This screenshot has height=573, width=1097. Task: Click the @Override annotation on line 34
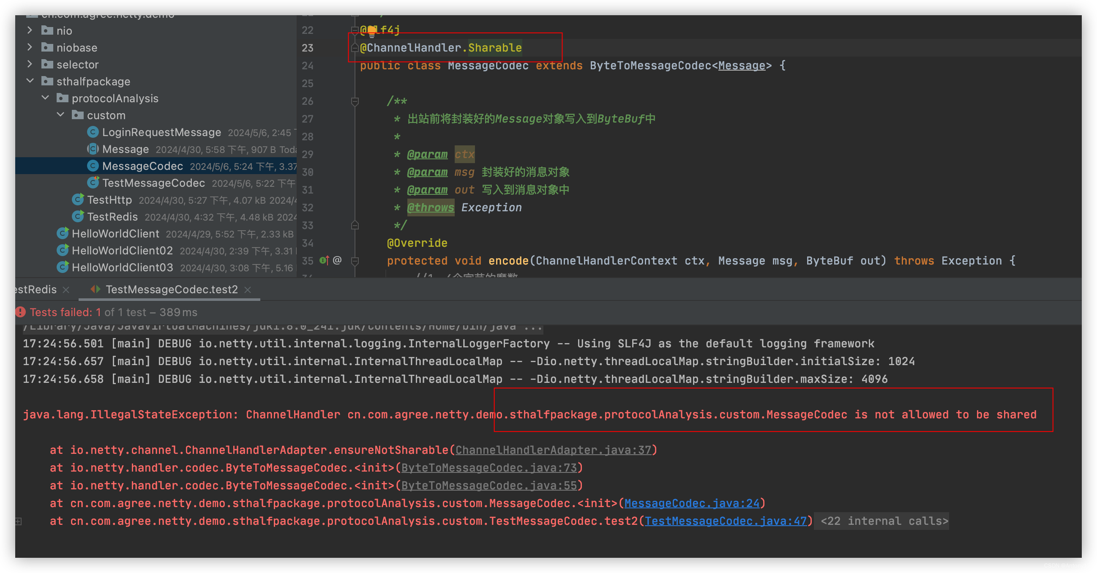tap(417, 243)
